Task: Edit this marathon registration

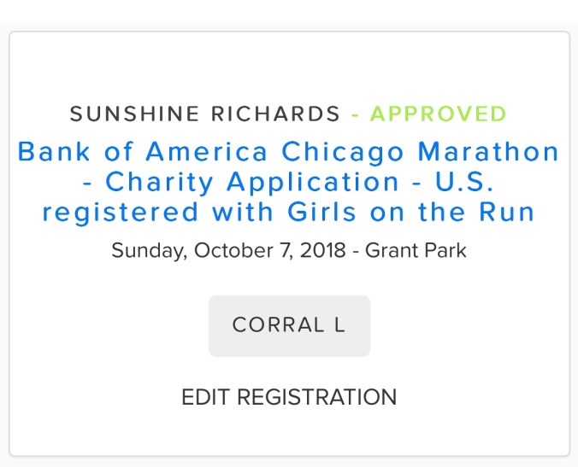Action: pyautogui.click(x=289, y=397)
